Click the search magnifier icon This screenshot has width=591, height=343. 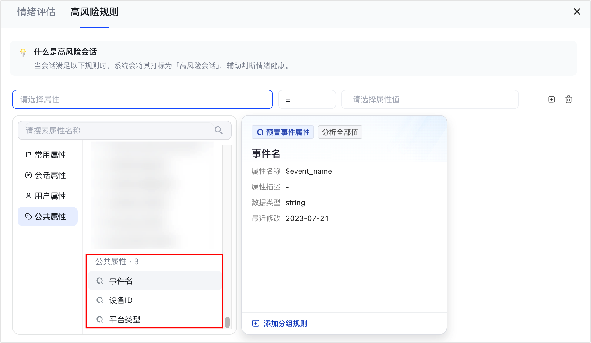(x=219, y=130)
